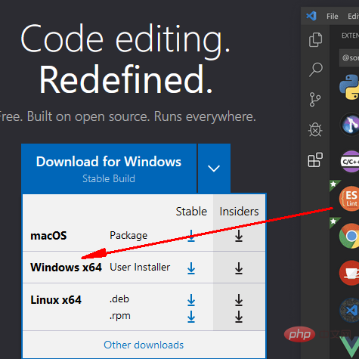
Task: Download macOS Insiders package
Action: (x=239, y=236)
